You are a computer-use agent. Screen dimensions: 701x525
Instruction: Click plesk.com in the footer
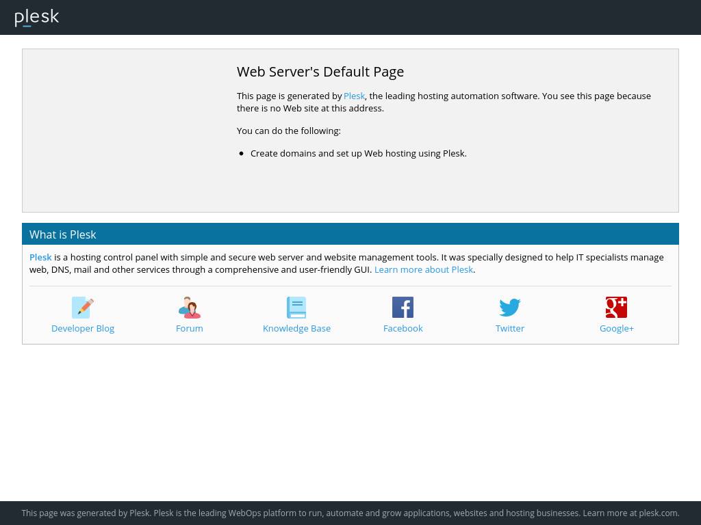coord(658,513)
